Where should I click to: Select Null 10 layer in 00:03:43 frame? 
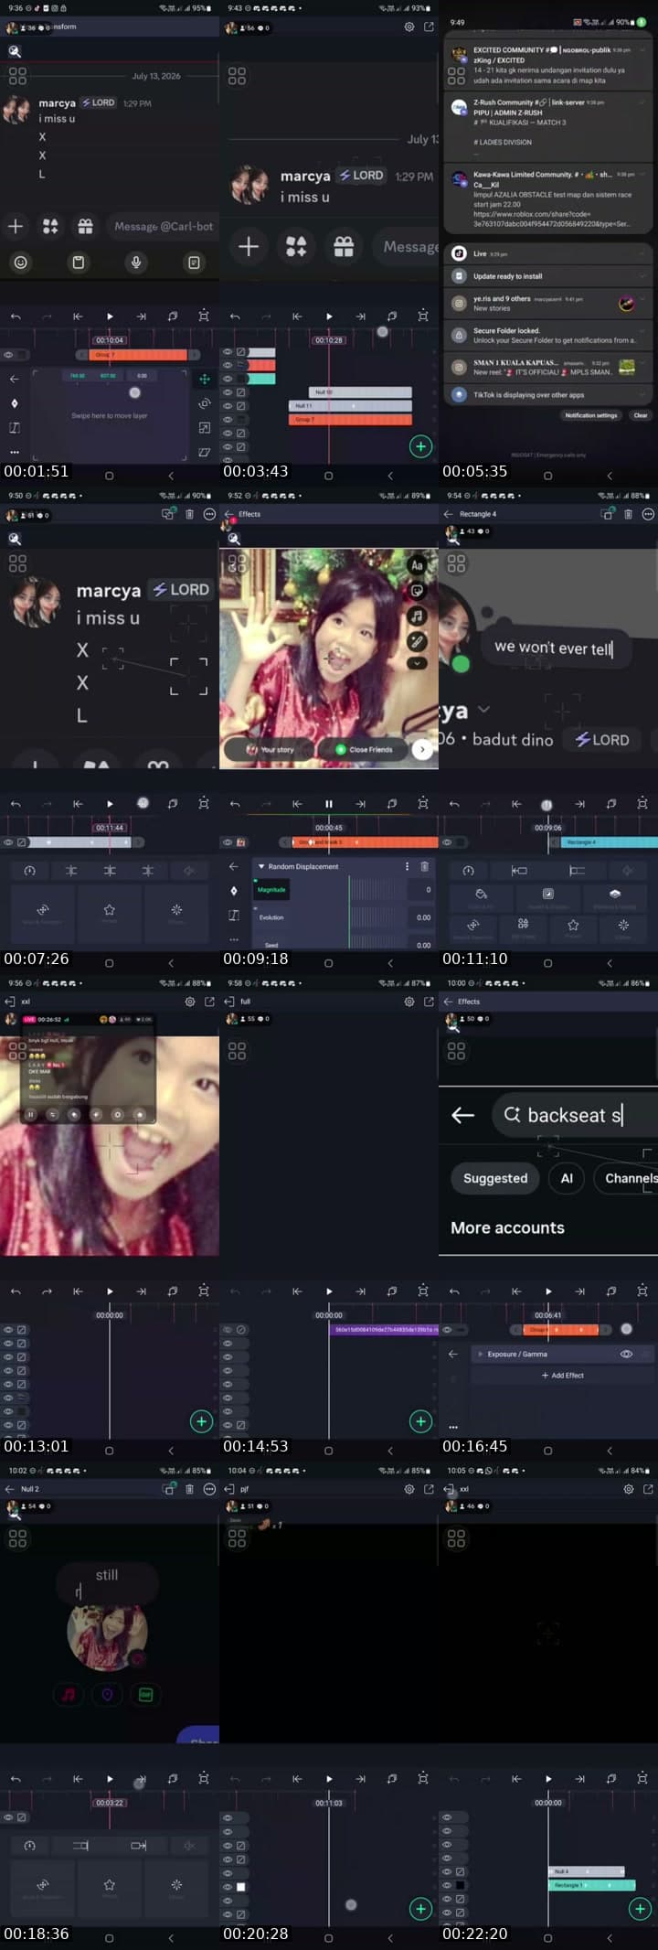click(x=360, y=392)
